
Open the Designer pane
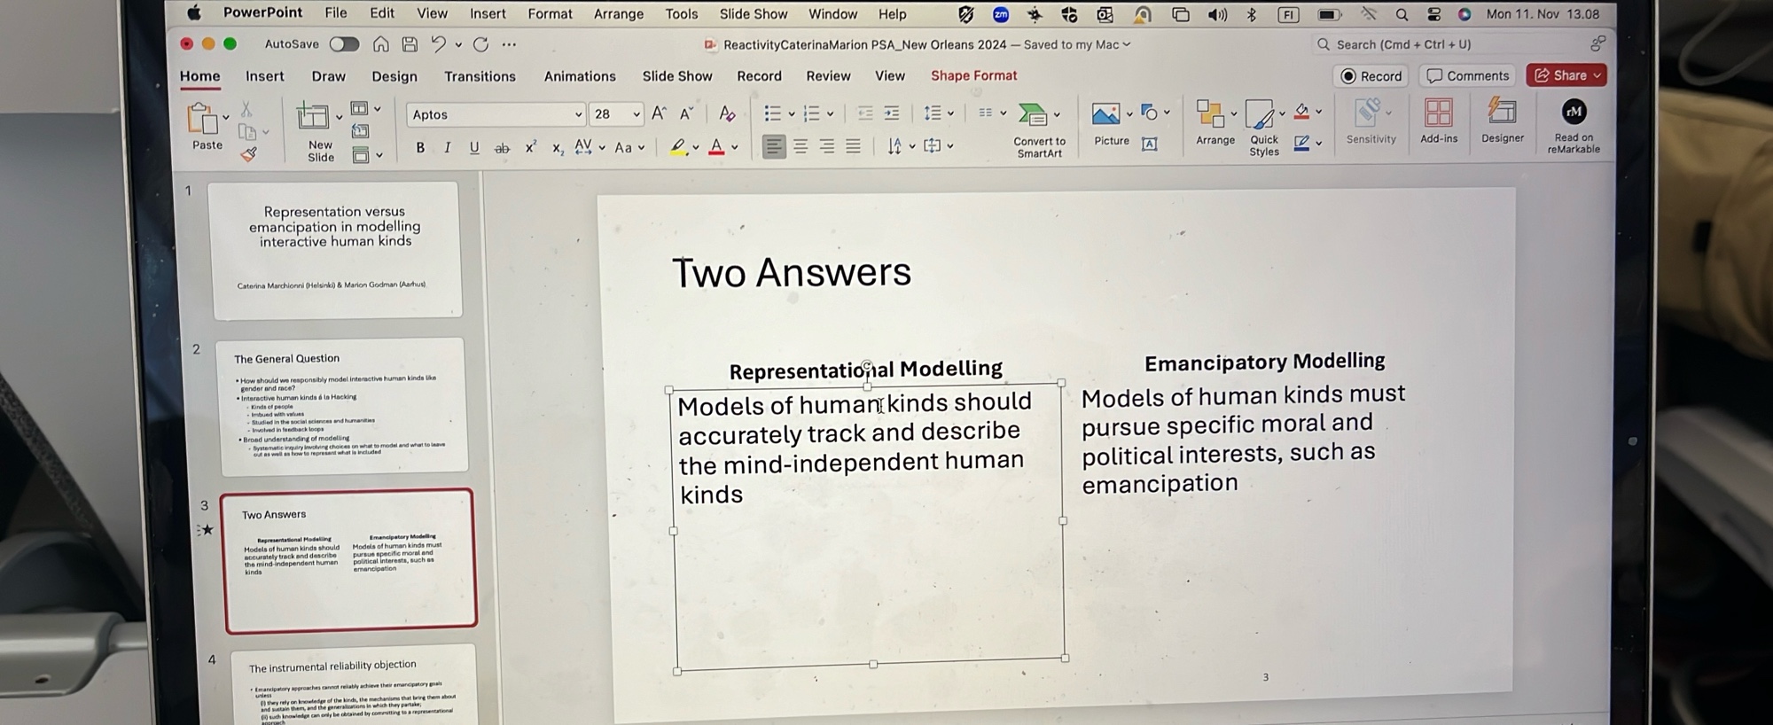tap(1502, 113)
